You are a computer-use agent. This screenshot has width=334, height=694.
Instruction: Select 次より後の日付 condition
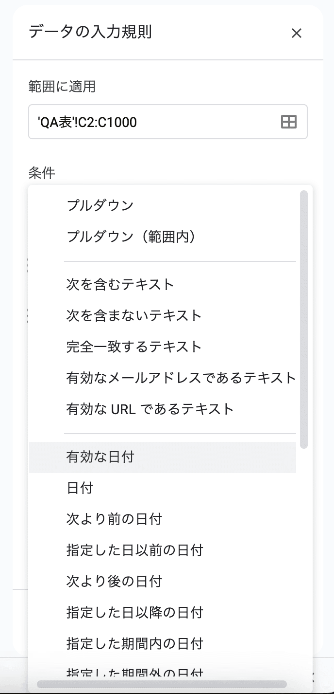pyautogui.click(x=163, y=582)
